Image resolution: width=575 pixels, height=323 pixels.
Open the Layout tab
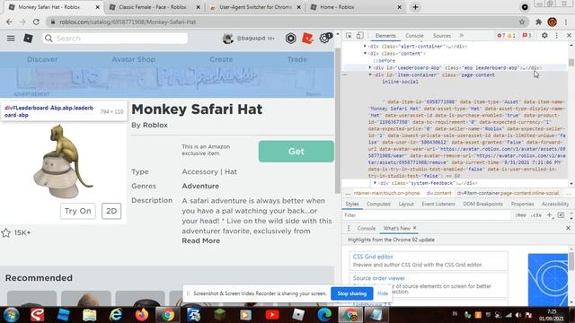point(406,204)
